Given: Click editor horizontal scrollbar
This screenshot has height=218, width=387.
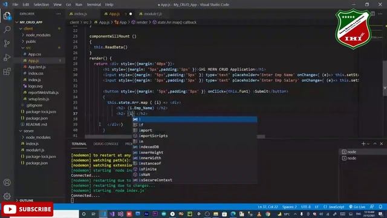Looking at the screenshot, I should click(x=175, y=137).
